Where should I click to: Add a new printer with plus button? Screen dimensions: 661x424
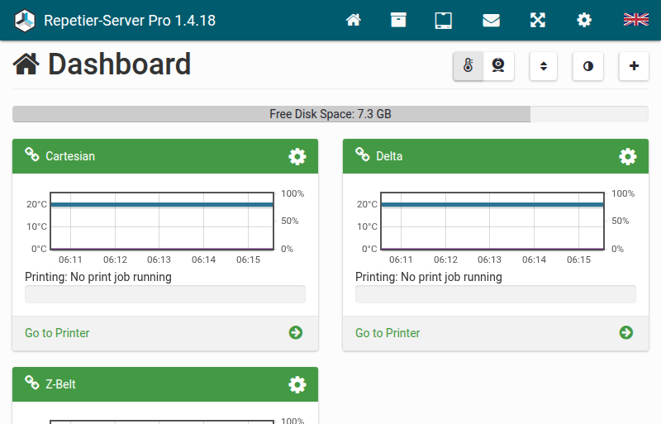tap(634, 66)
